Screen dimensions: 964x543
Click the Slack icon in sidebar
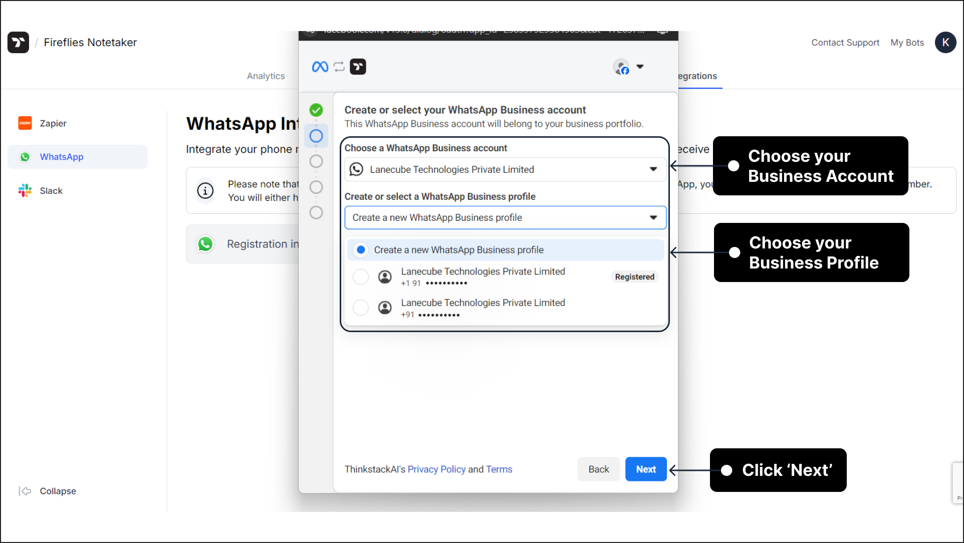25,190
